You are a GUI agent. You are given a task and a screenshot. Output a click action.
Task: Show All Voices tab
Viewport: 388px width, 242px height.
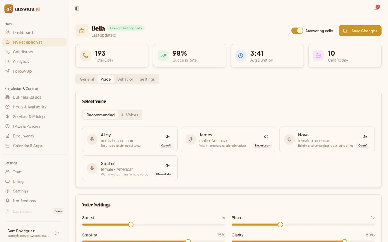[x=129, y=115]
